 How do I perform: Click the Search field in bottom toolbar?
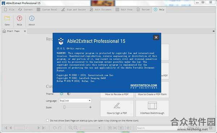[x=157, y=128]
